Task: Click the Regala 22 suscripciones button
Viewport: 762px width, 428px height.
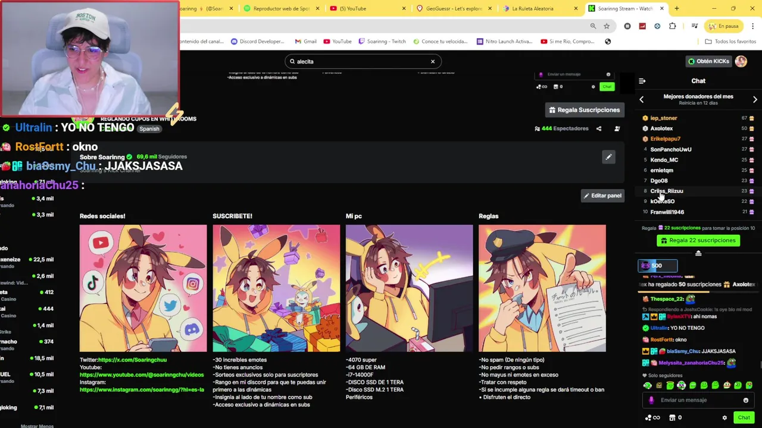Action: [698, 240]
